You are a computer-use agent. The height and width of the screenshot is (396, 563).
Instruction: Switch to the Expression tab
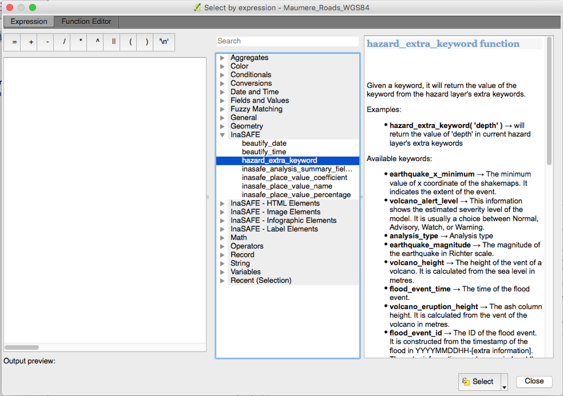29,21
